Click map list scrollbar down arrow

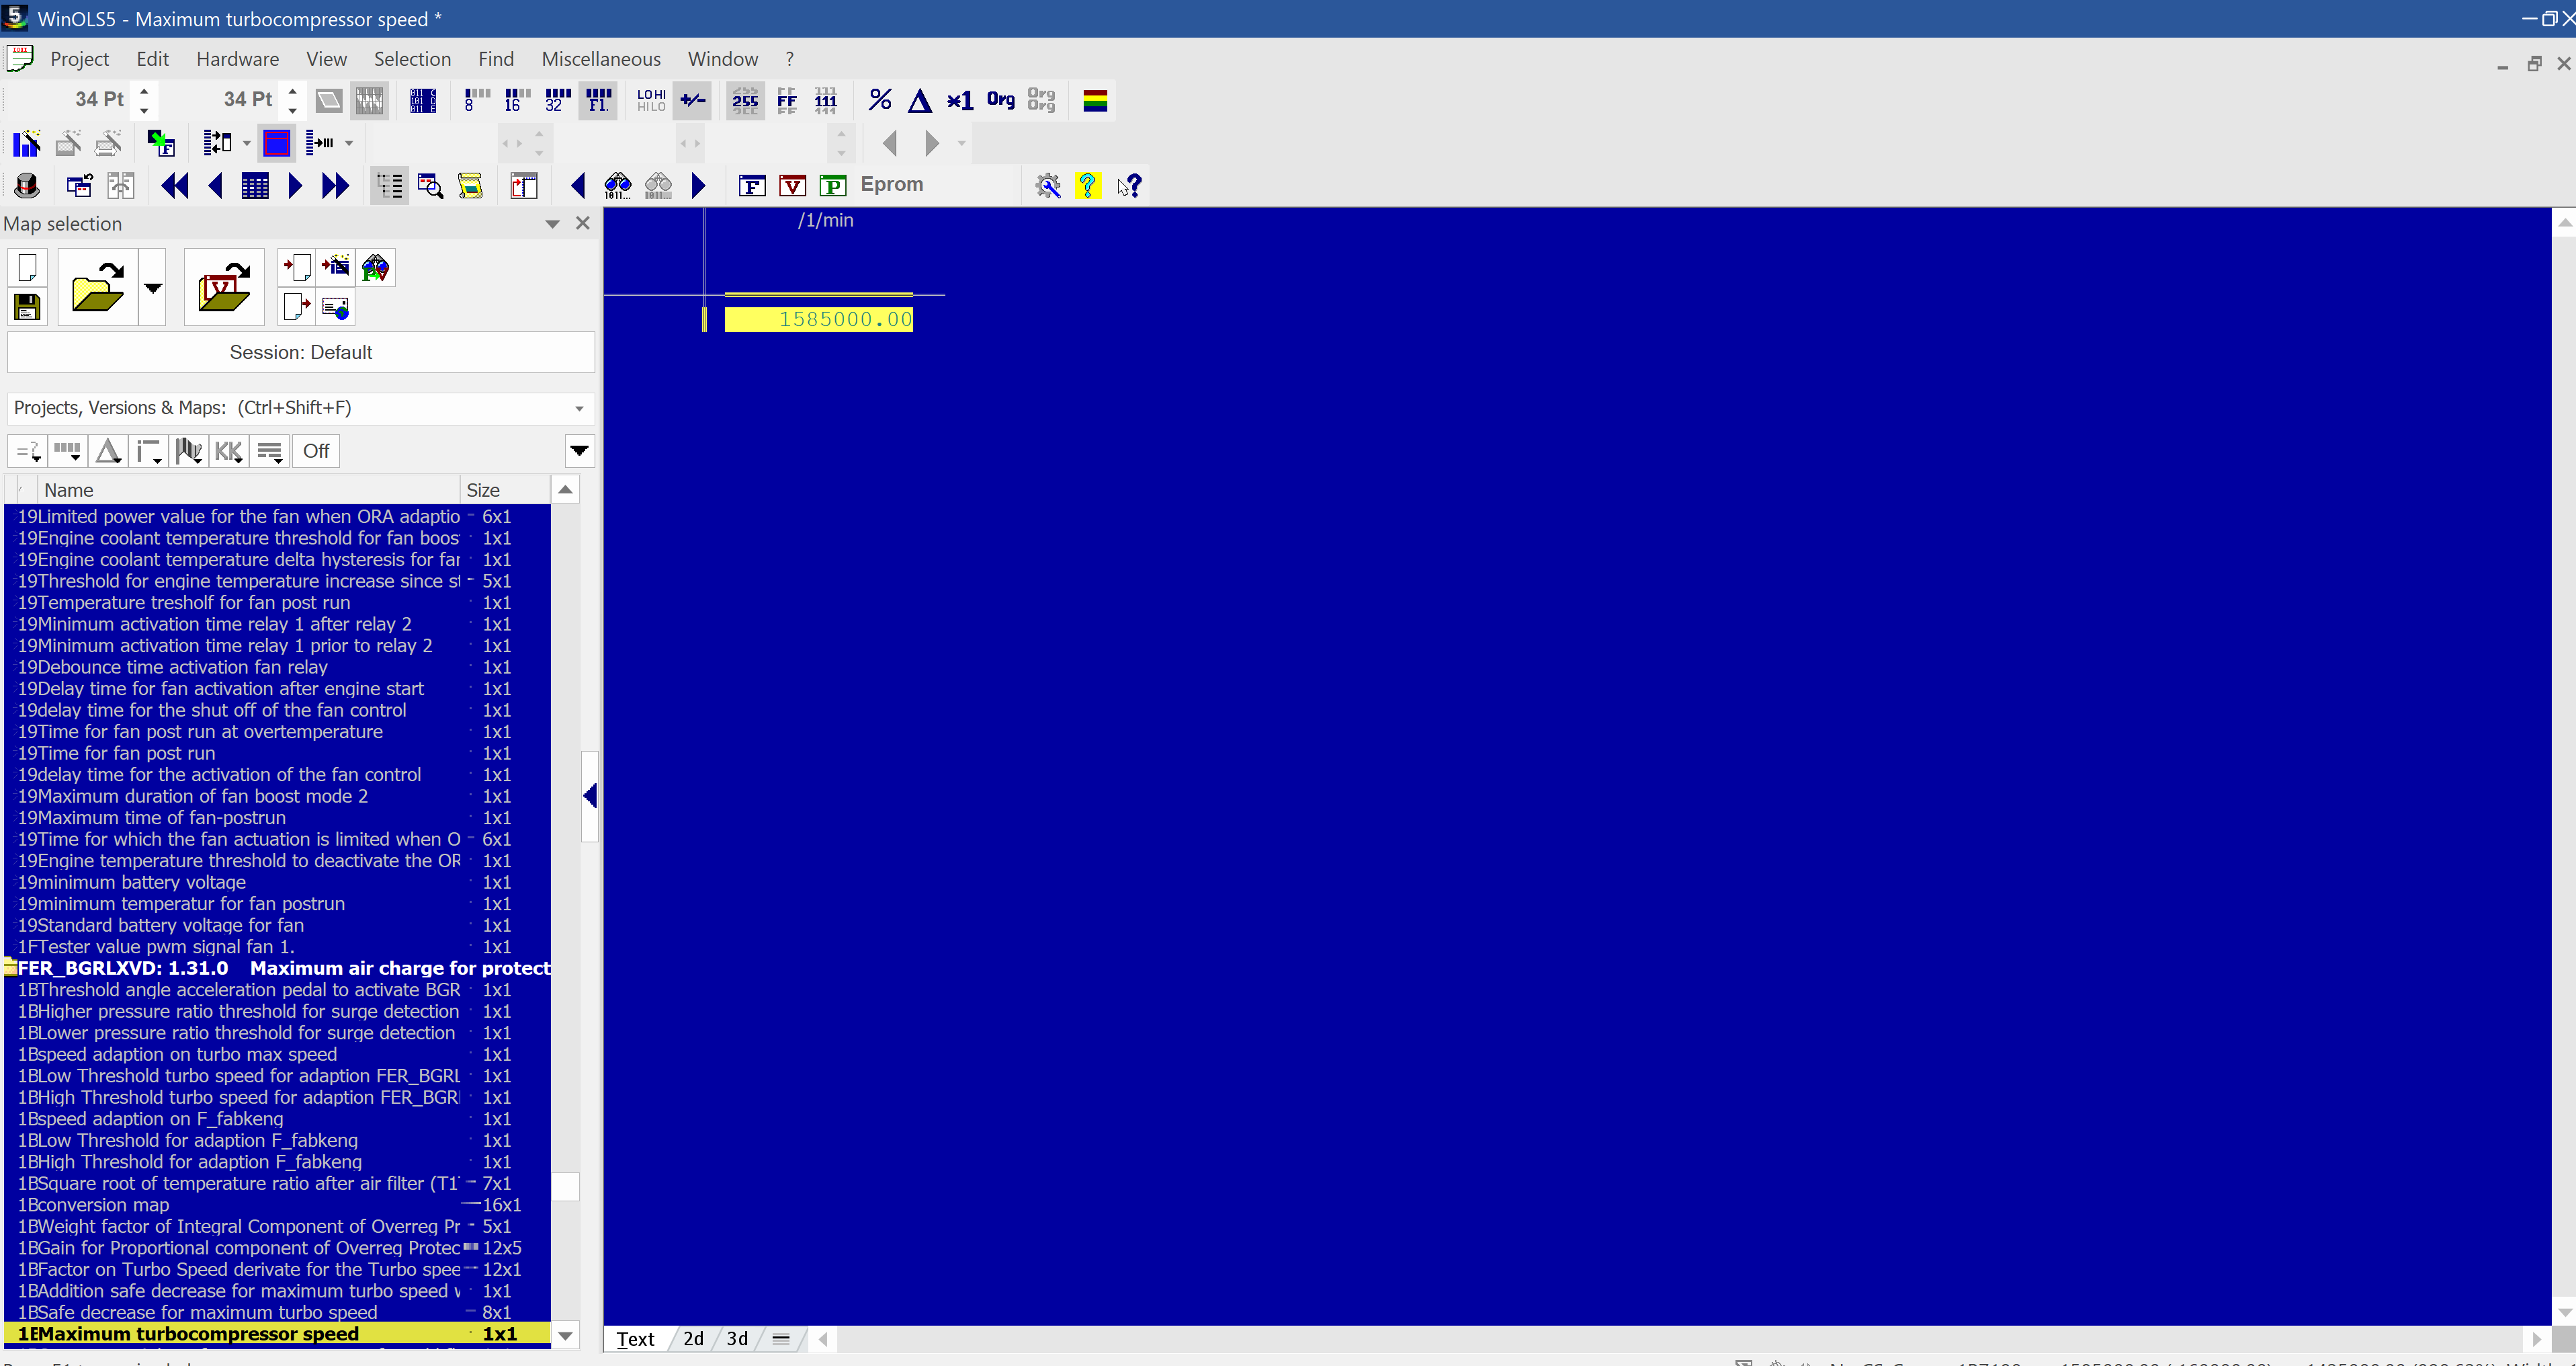(x=565, y=1336)
